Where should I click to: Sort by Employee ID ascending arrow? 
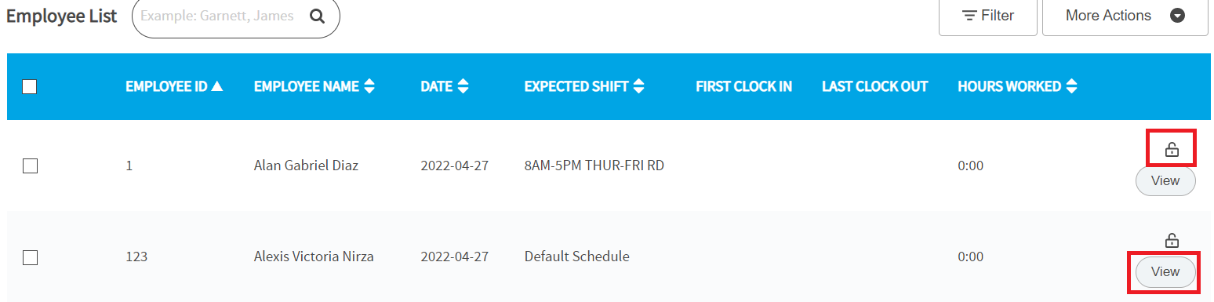point(217,86)
